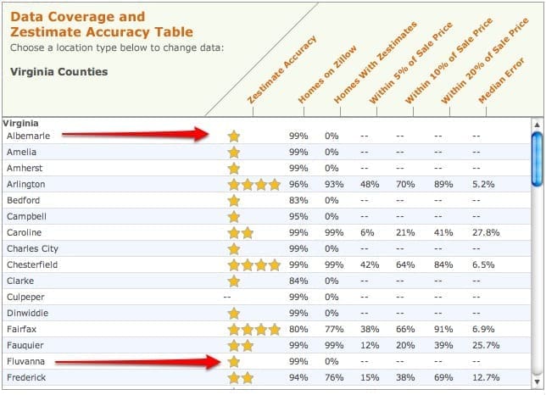The image size is (546, 395).
Task: Open the Arlington county row
Action: coord(266,184)
